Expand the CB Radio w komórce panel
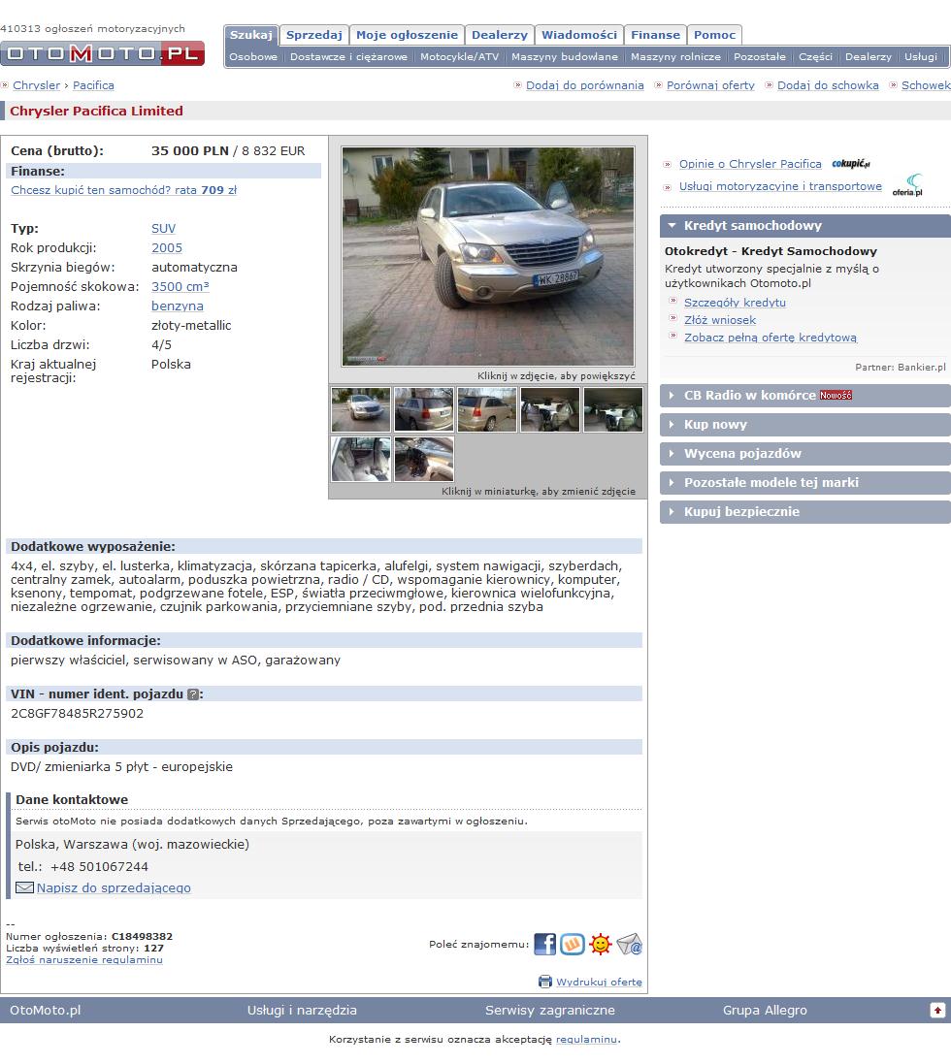The image size is (951, 1064). [x=805, y=396]
